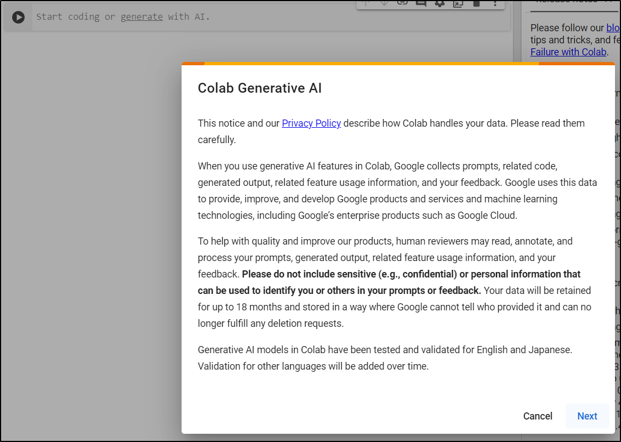Proceed with the Next button
The width and height of the screenshot is (621, 442).
587,416
